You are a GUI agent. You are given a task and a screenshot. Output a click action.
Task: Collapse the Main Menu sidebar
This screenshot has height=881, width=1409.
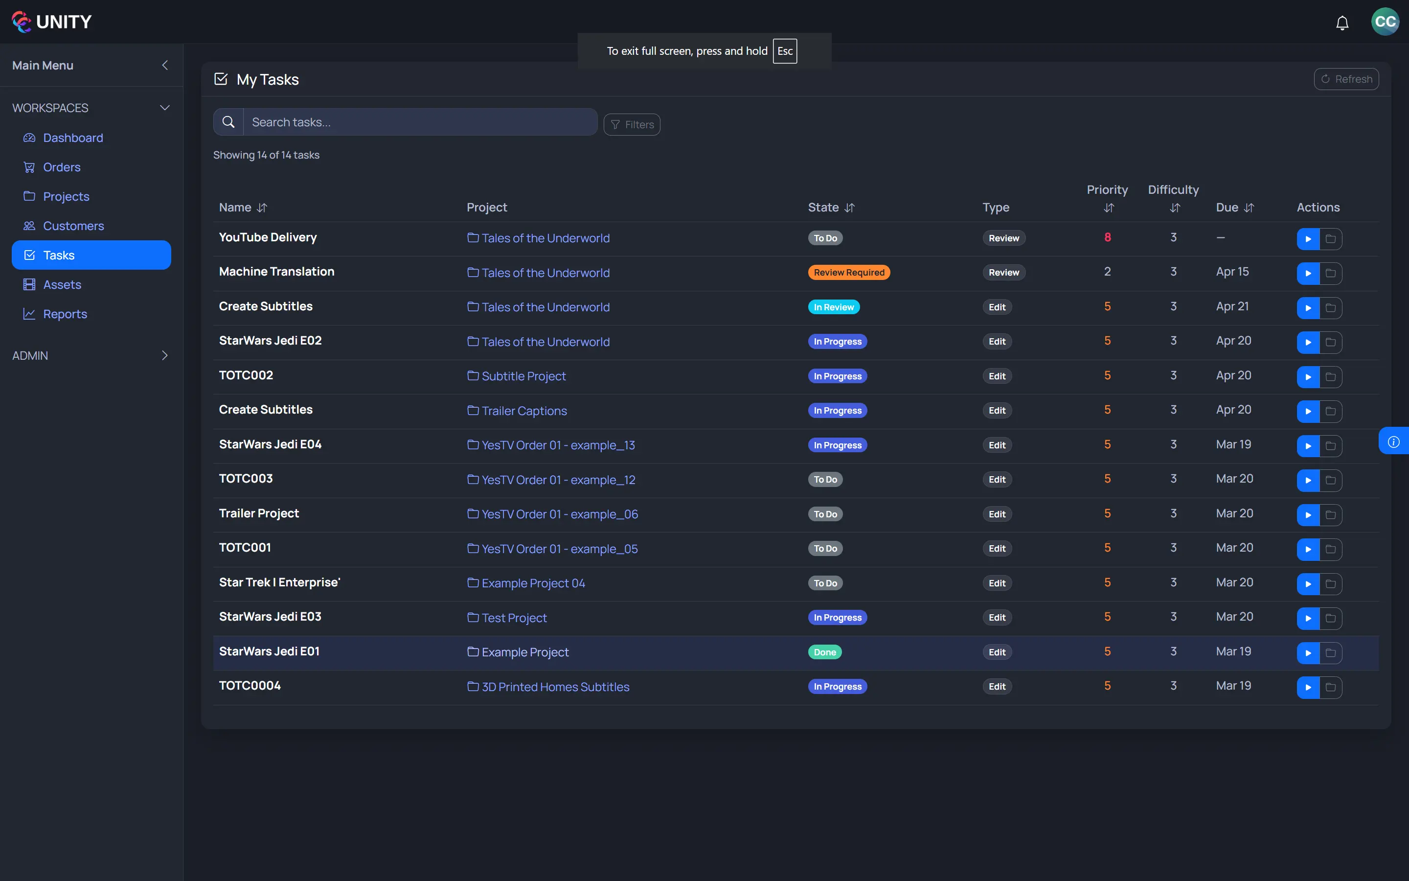point(165,65)
